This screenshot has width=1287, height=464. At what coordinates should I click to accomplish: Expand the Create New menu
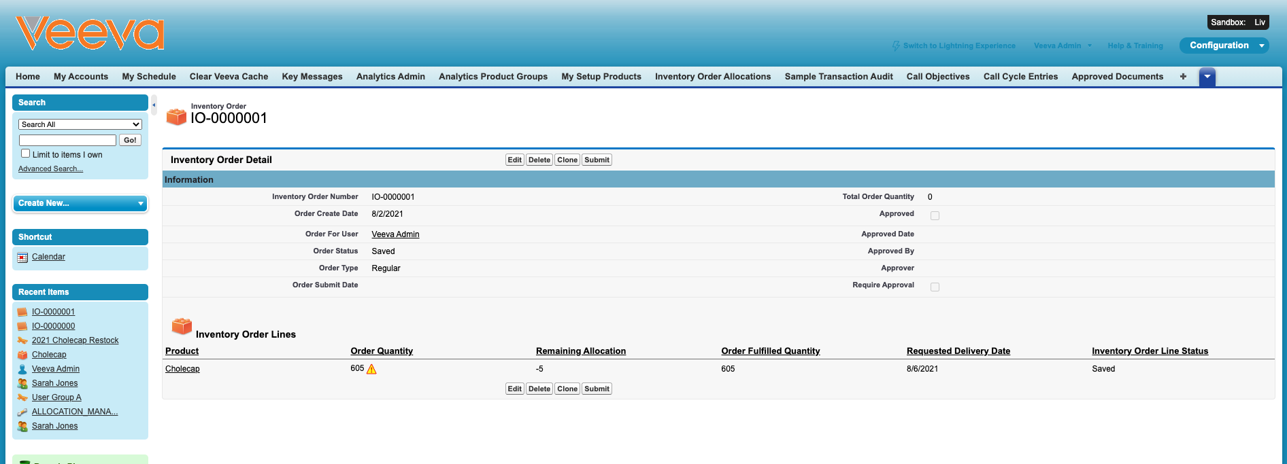[80, 203]
